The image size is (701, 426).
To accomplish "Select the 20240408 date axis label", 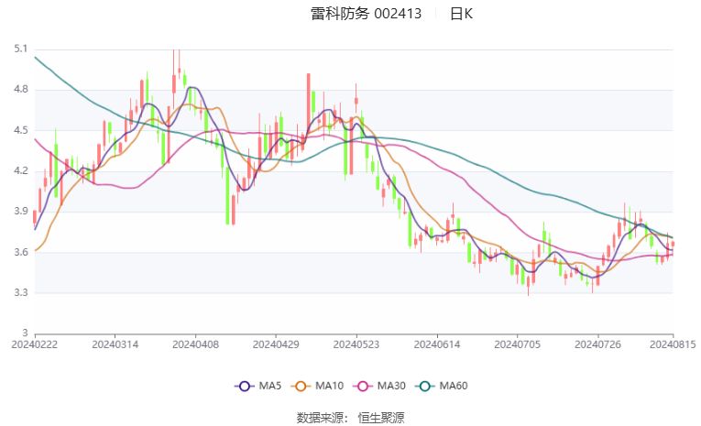I will [195, 344].
